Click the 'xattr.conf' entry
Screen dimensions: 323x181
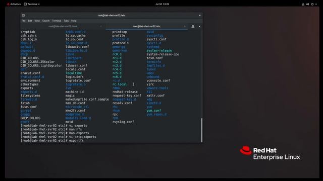click(155, 96)
